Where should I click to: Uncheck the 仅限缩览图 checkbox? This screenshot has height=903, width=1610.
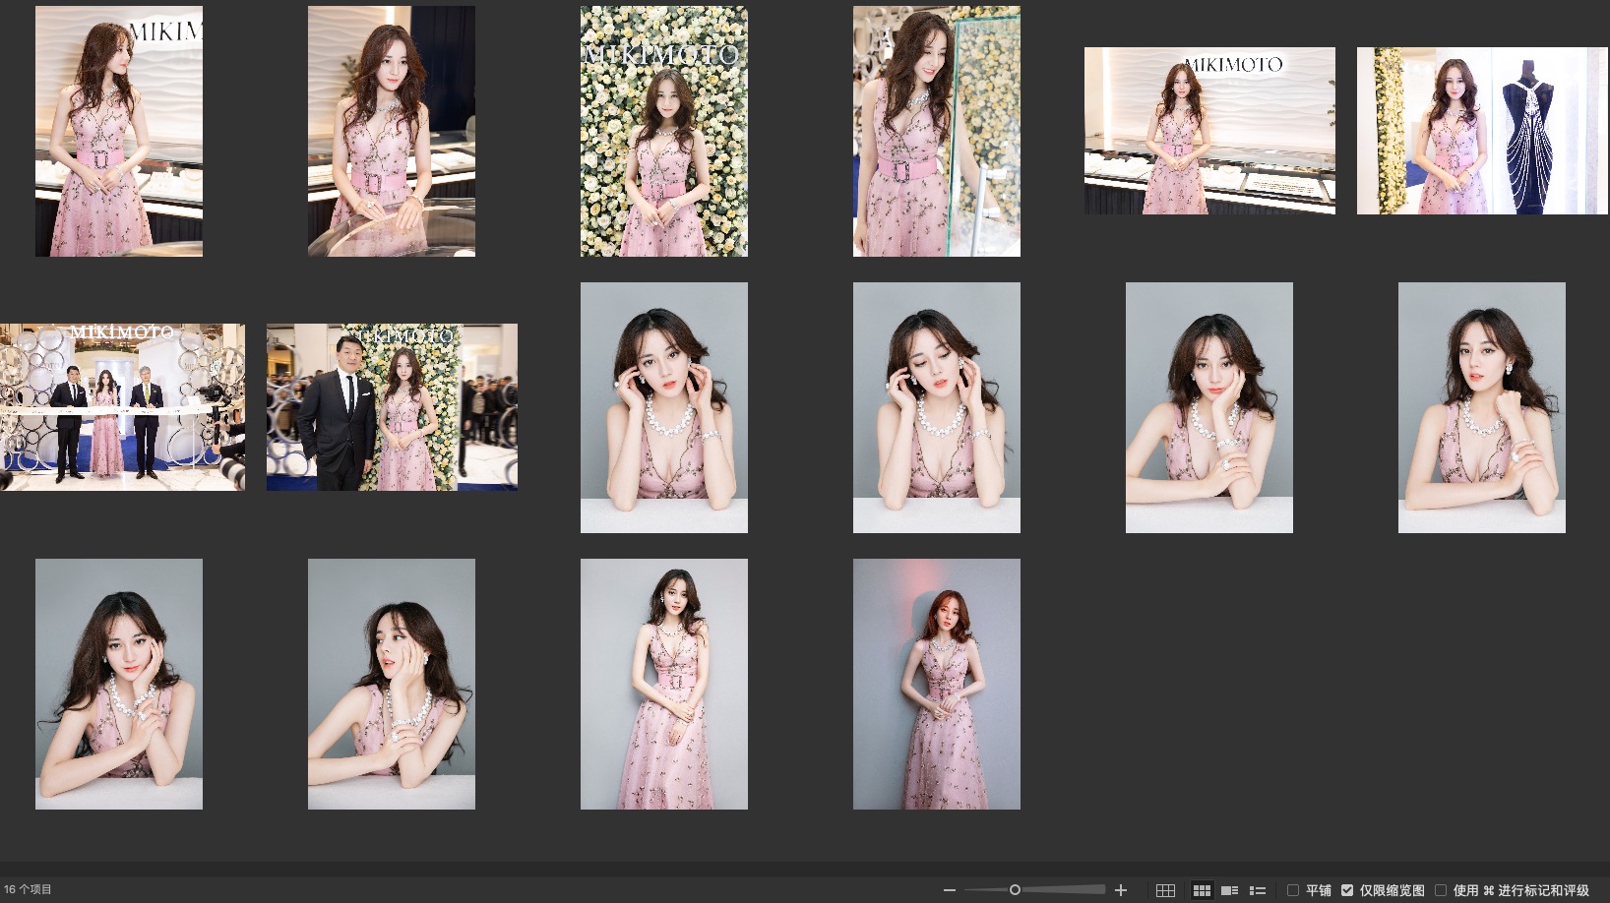[x=1347, y=890]
